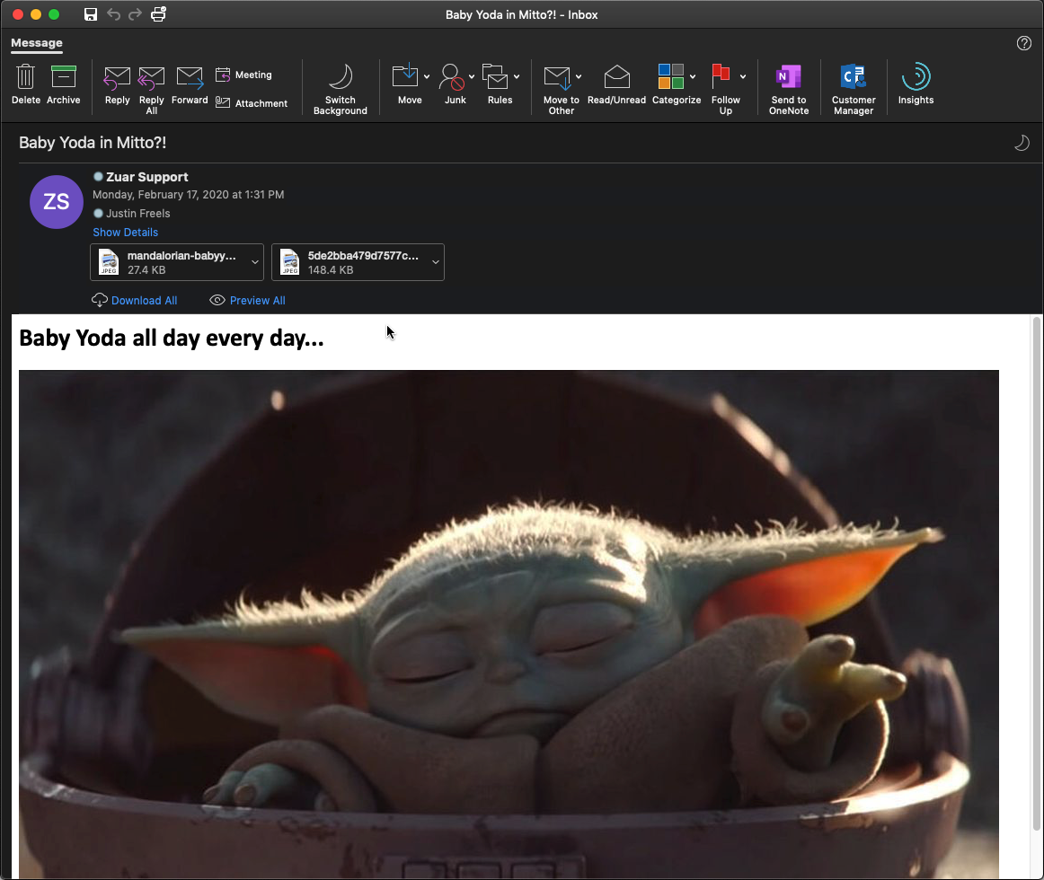Image resolution: width=1044 pixels, height=880 pixels.
Task: Redo using the title bar arrow
Action: point(135,14)
